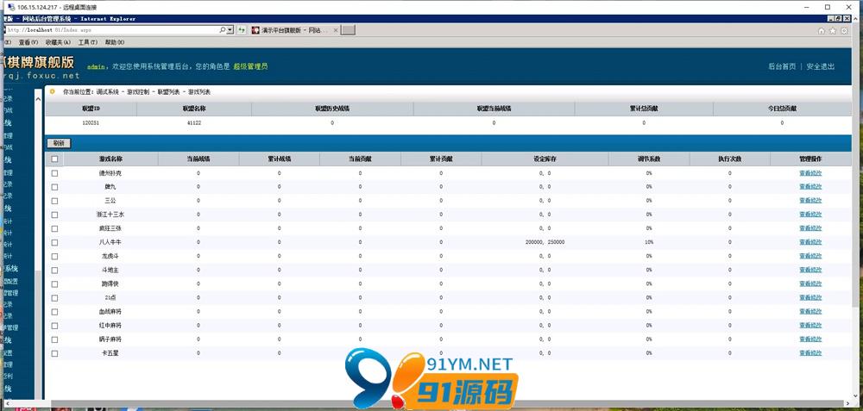863x411 pixels.
Task: Toggle the select-all checkbox in the table header
Action: point(54,159)
